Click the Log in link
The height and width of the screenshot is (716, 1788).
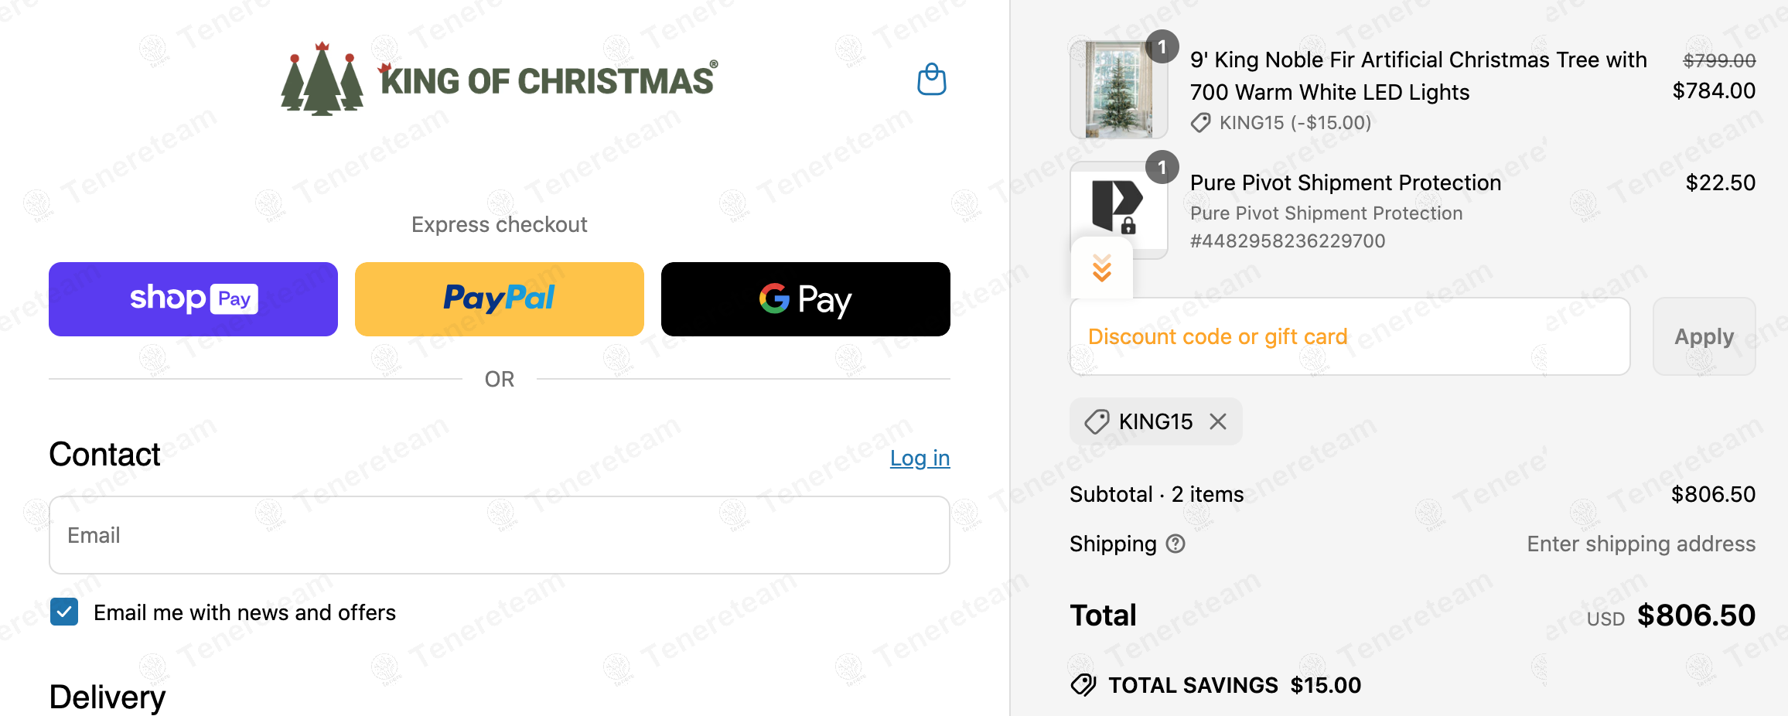[x=920, y=458]
